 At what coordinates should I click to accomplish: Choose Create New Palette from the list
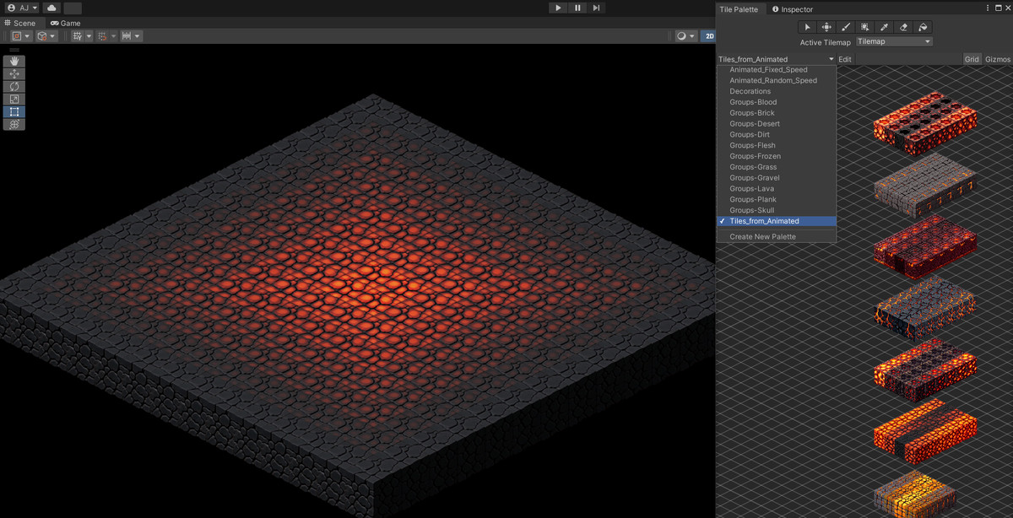(761, 236)
